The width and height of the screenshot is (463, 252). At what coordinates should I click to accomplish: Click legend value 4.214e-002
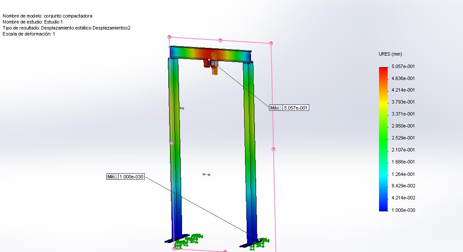pos(403,198)
